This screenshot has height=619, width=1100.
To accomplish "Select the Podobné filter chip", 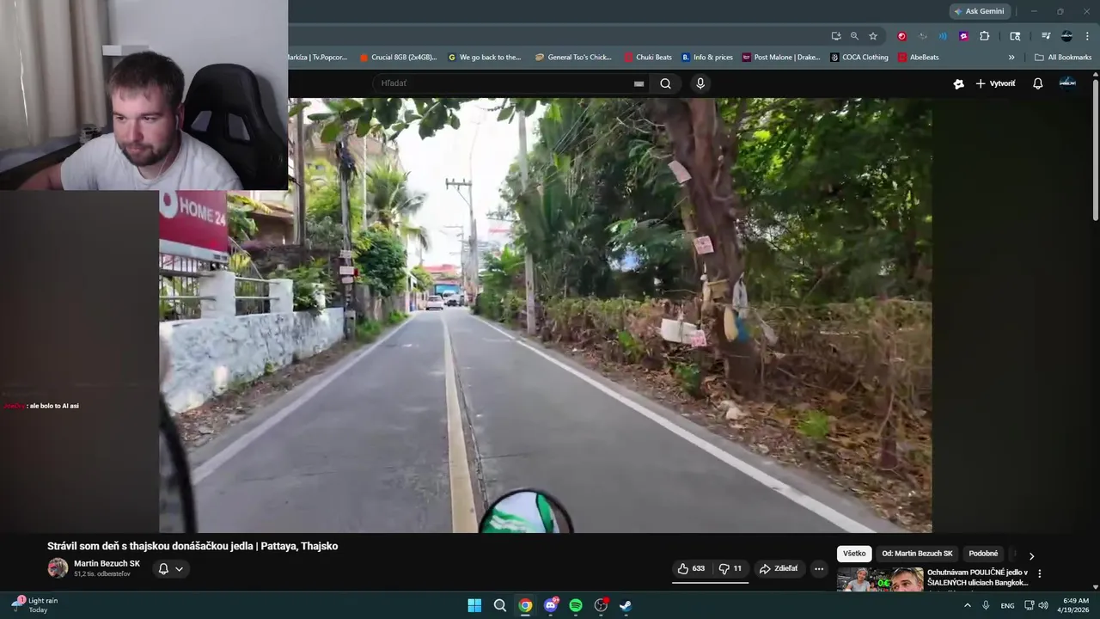I will 983,554.
